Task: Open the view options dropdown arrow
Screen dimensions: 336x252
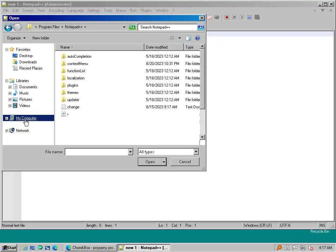Action: [x=179, y=38]
